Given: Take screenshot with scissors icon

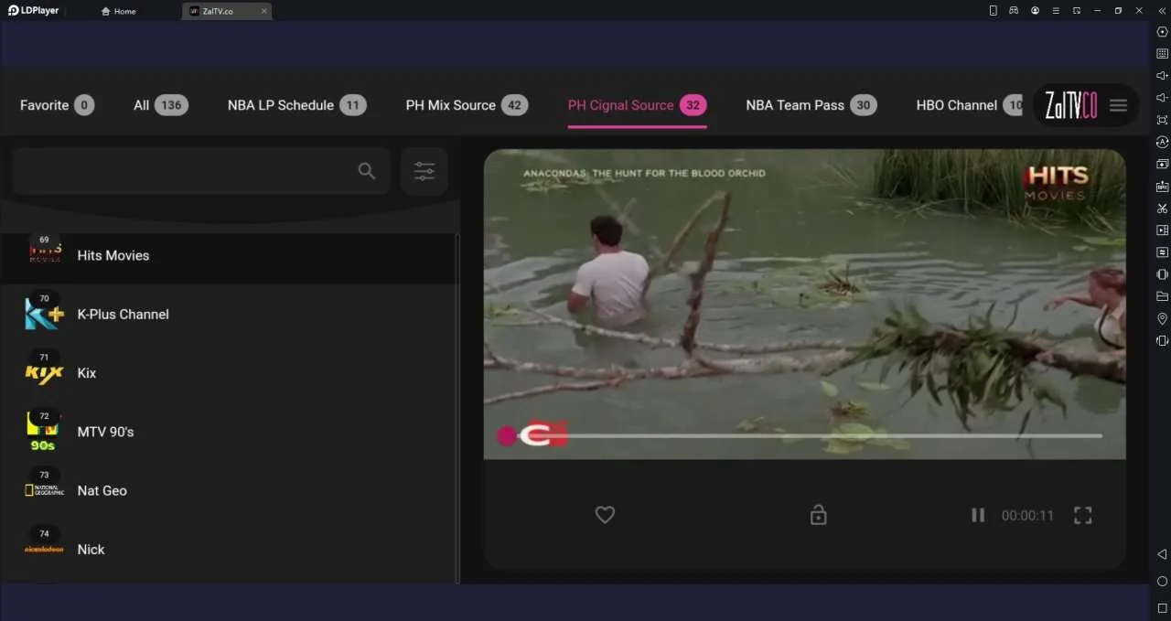Looking at the screenshot, I should (1162, 209).
